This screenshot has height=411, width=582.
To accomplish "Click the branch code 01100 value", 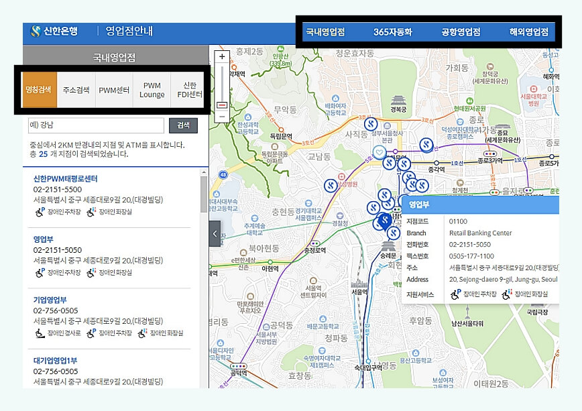I will [458, 221].
